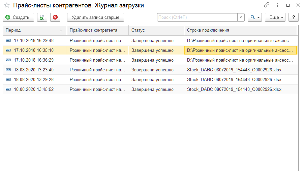Click Удалить записи старше button
This screenshot has width=304, height=171.
95,17
